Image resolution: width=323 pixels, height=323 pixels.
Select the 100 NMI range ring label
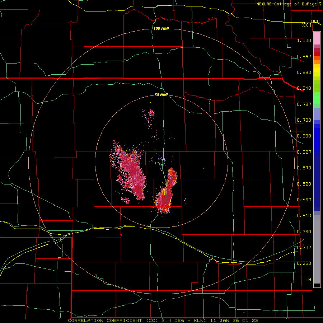pos(161,28)
